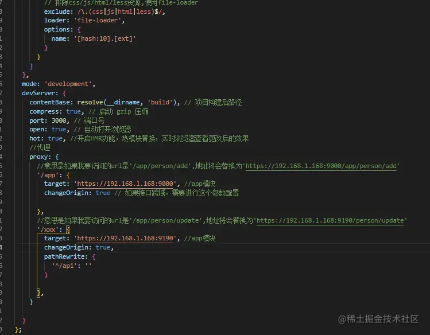The height and width of the screenshot is (335, 430).
Task: Click the 启动 gzip 压缩 comment
Action: pos(118,111)
